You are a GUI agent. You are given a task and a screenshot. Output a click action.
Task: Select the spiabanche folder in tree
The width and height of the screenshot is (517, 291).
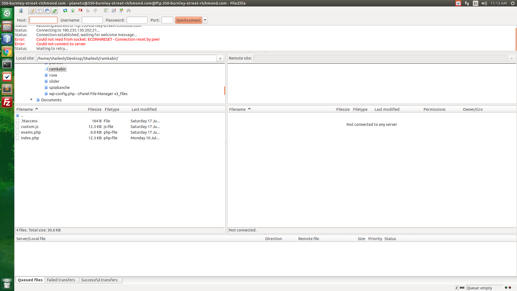59,88
